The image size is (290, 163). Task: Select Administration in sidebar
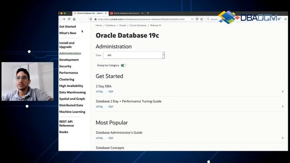pyautogui.click(x=70, y=53)
